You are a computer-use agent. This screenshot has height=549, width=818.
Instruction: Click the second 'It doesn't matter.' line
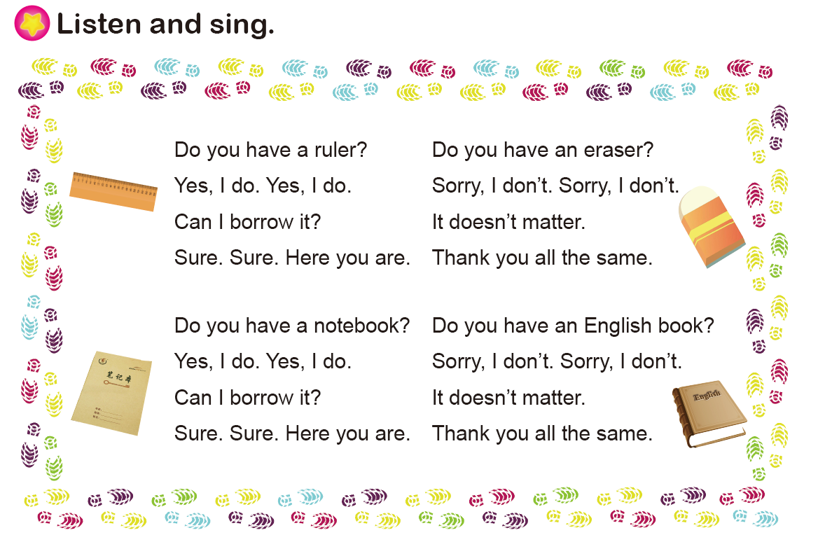click(508, 398)
